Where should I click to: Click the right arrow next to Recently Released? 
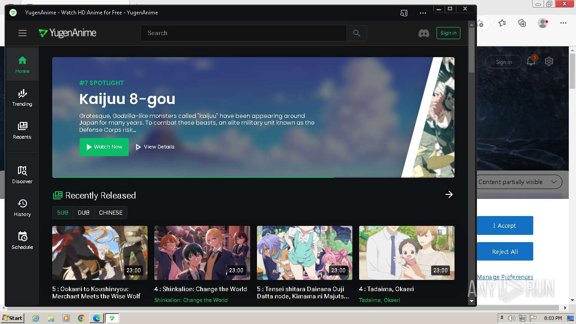click(449, 194)
